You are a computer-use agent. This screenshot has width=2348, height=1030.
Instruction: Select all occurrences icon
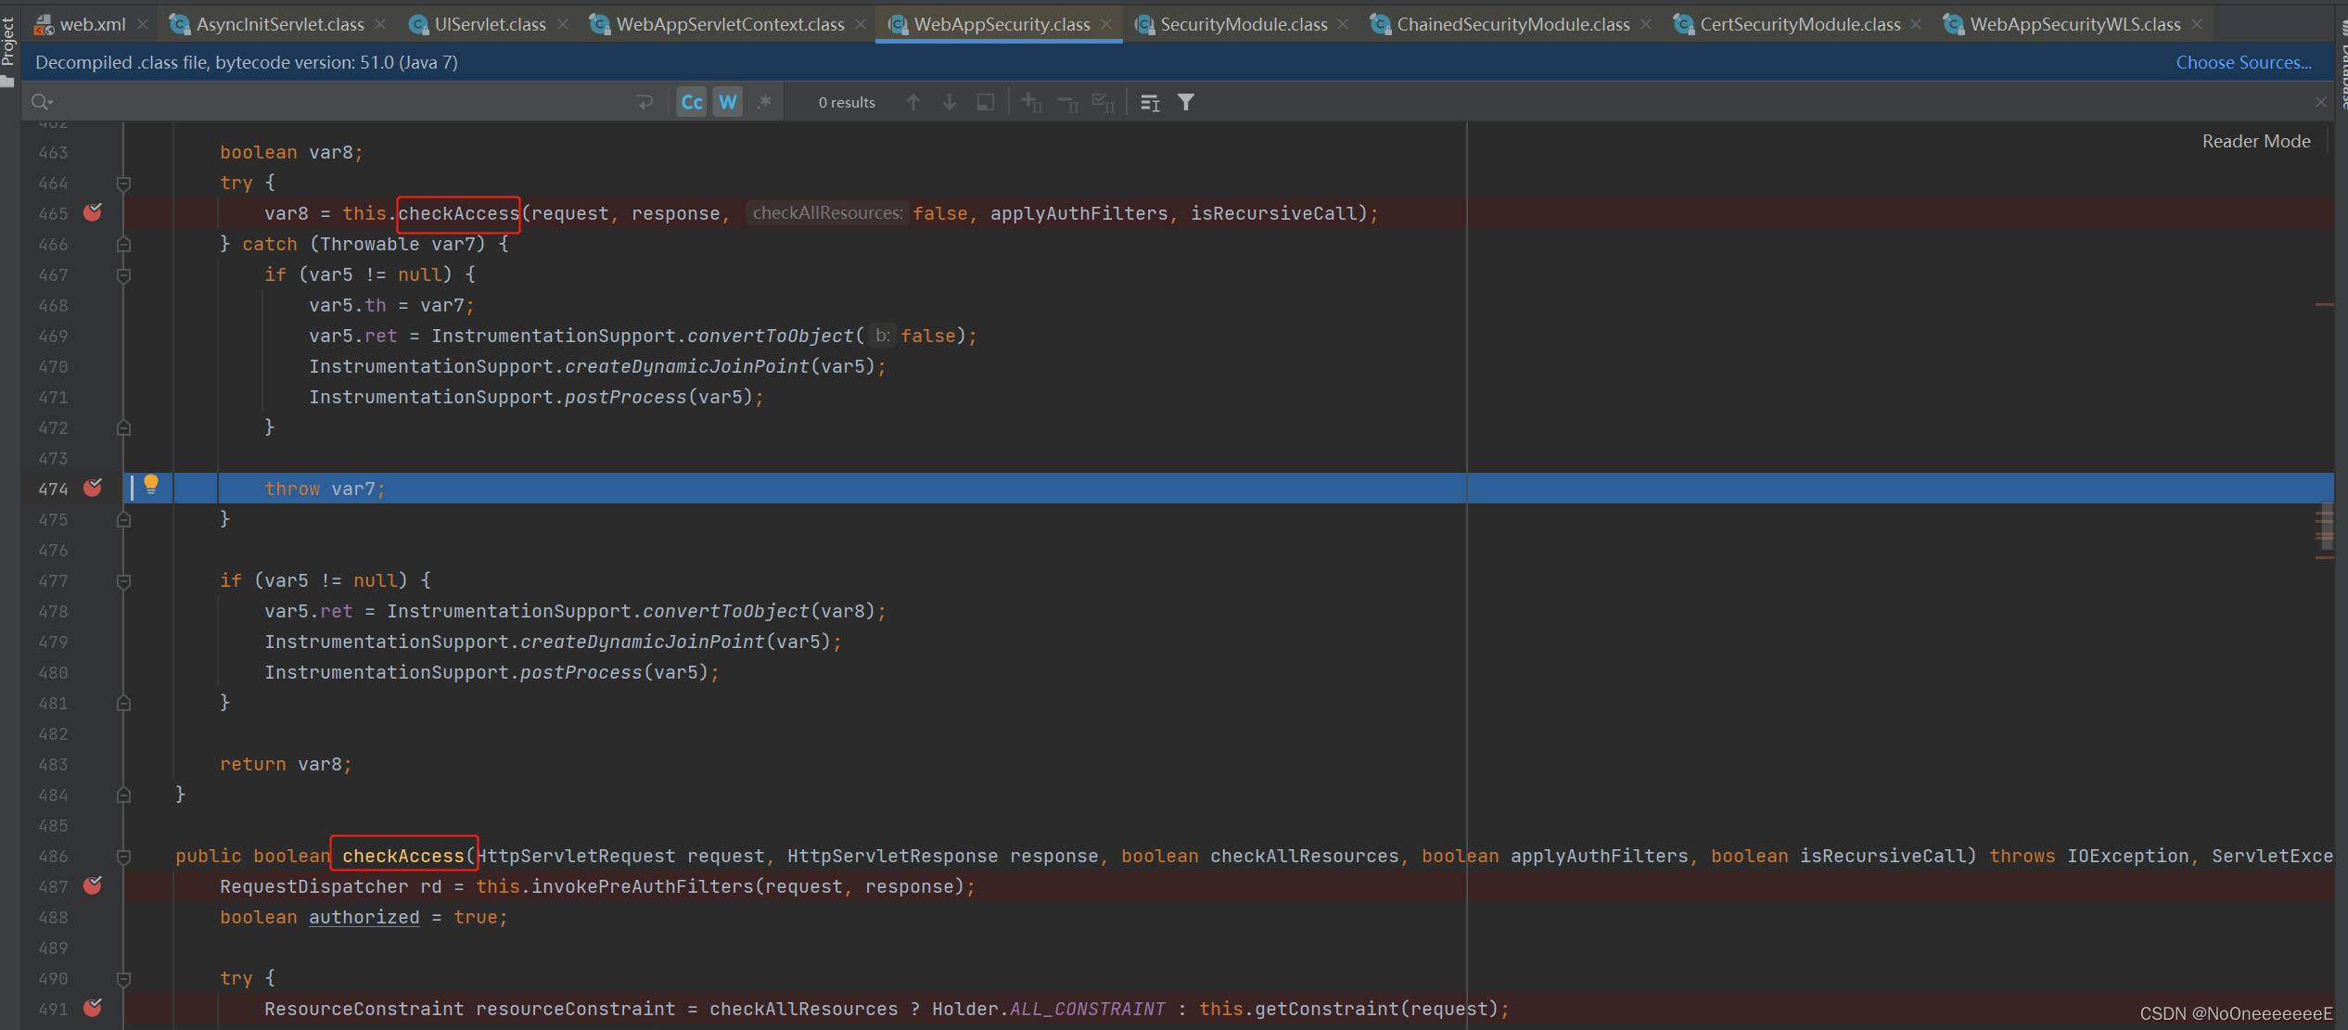[1104, 102]
